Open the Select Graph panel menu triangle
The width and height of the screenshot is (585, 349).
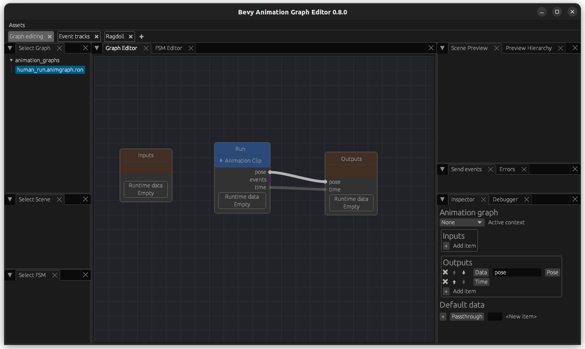[9, 48]
